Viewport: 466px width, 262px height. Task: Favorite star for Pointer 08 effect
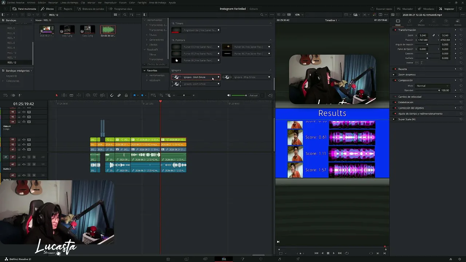pyautogui.click(x=218, y=60)
